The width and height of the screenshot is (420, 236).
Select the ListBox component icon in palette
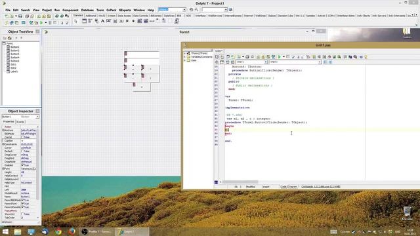[x=140, y=21]
